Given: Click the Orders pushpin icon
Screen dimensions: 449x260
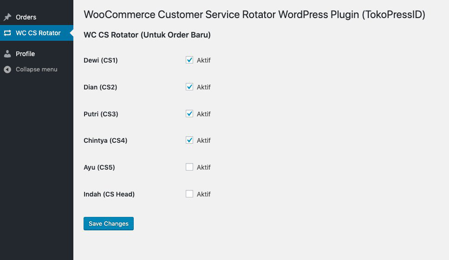Looking at the screenshot, I should [x=7, y=17].
